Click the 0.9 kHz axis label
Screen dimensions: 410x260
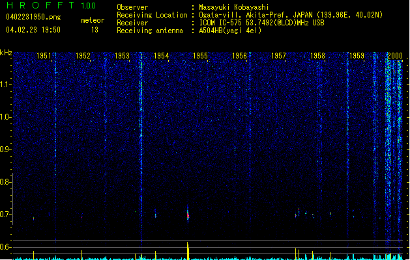pos(5,149)
